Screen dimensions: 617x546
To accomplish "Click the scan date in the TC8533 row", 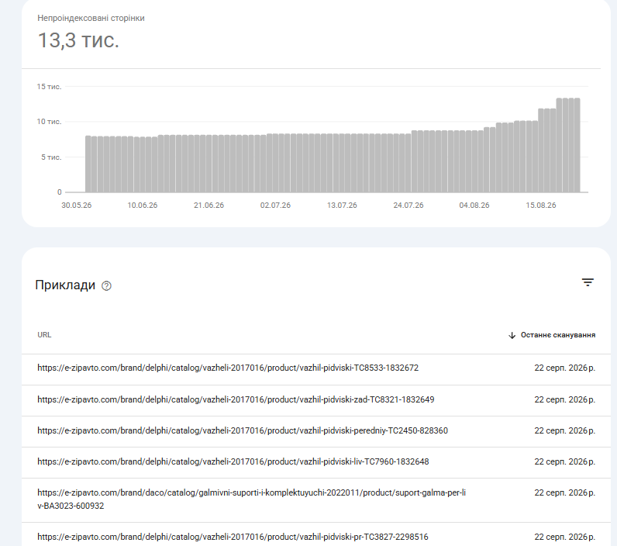I will [x=564, y=368].
